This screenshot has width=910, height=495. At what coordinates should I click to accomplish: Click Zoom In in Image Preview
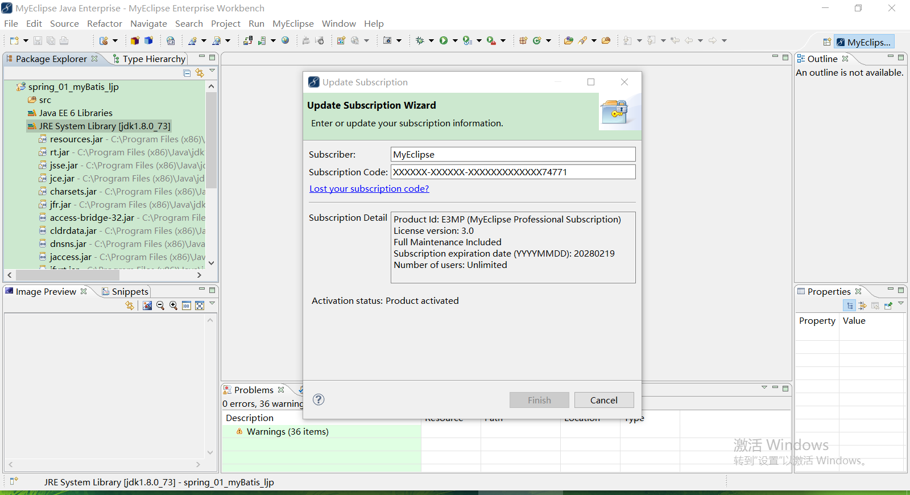coord(173,306)
